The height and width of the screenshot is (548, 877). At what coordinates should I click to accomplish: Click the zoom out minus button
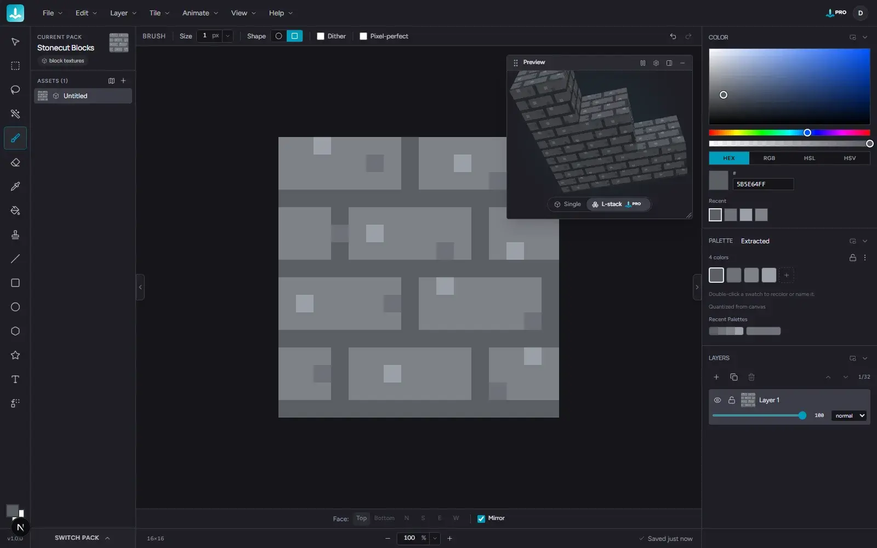pyautogui.click(x=388, y=538)
